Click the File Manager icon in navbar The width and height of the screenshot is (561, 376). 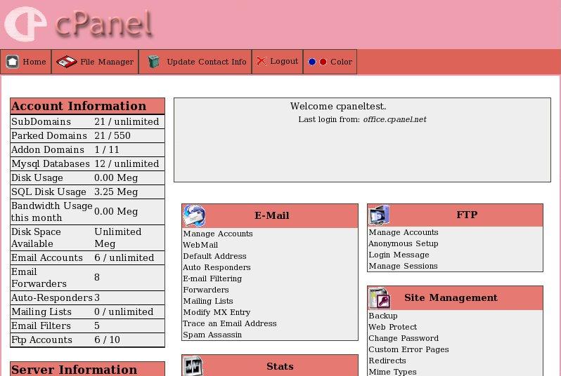tap(66, 62)
